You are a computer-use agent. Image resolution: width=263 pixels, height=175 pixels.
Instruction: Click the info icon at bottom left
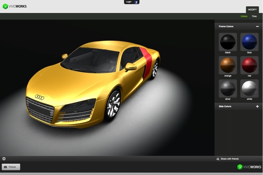click(4, 159)
